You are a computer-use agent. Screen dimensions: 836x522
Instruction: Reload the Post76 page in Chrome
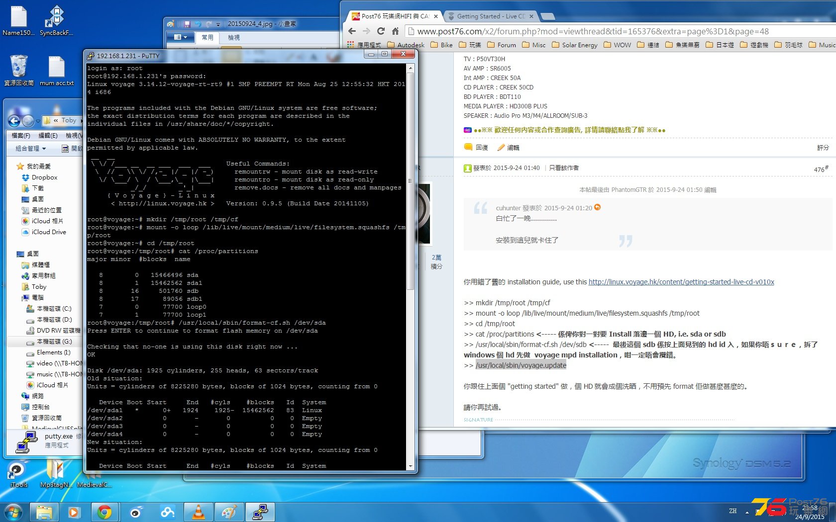[381, 31]
